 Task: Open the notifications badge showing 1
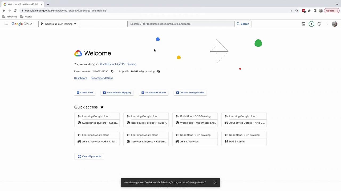311,24
